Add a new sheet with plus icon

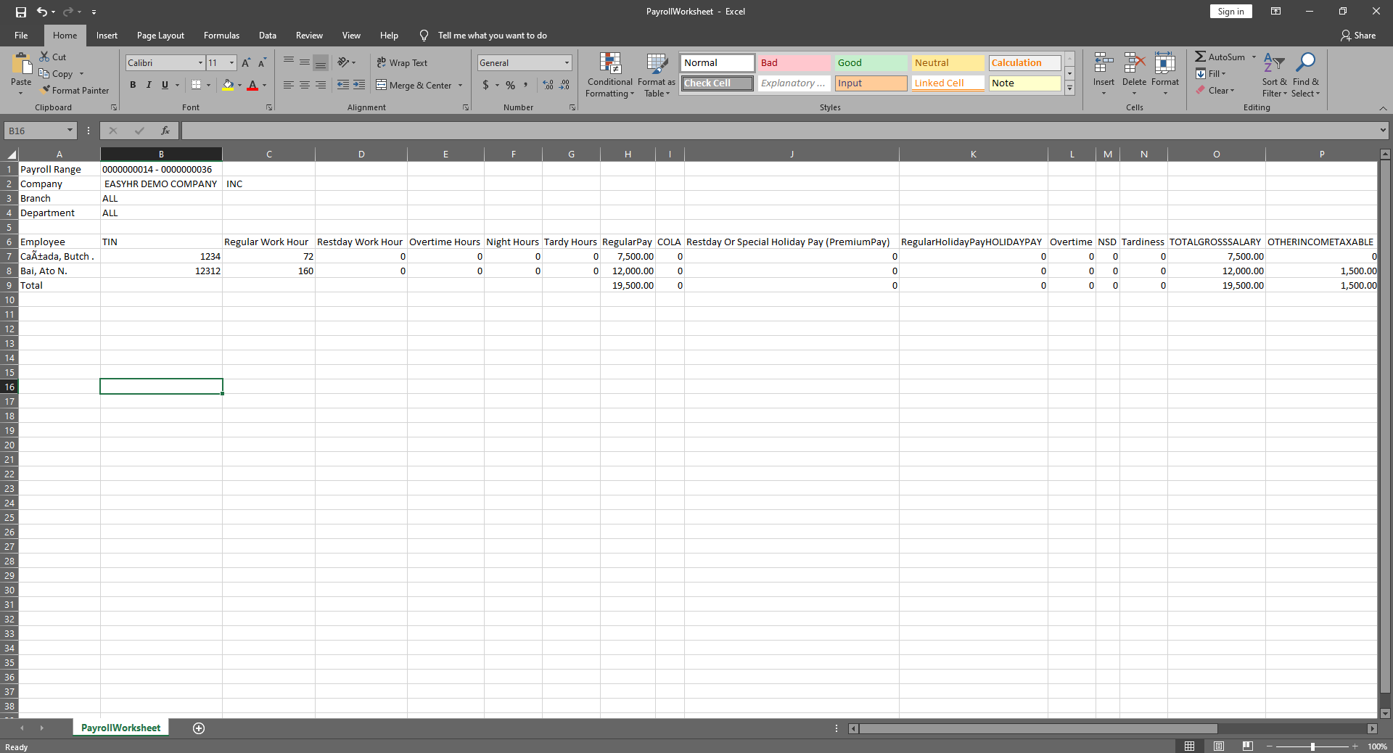(199, 728)
